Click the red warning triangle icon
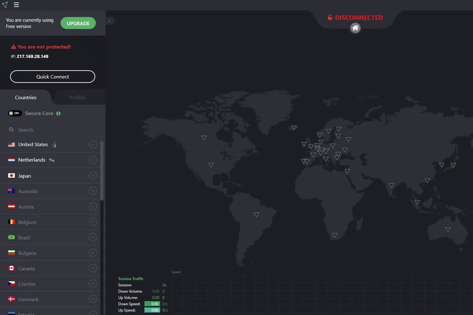Screen dimensions: 473x315 point(14,47)
